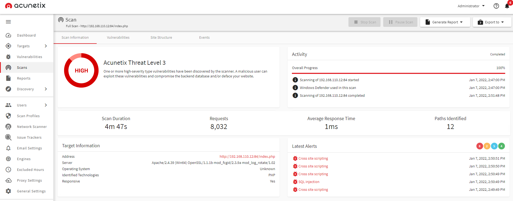Click the info icon beside Windows Defender entry
This screenshot has height=201, width=513.
pos(295,88)
